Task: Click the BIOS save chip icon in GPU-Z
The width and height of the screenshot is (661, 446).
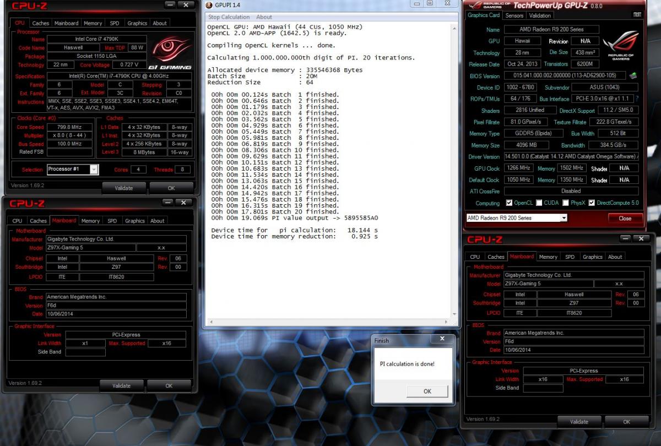Action: [633, 76]
